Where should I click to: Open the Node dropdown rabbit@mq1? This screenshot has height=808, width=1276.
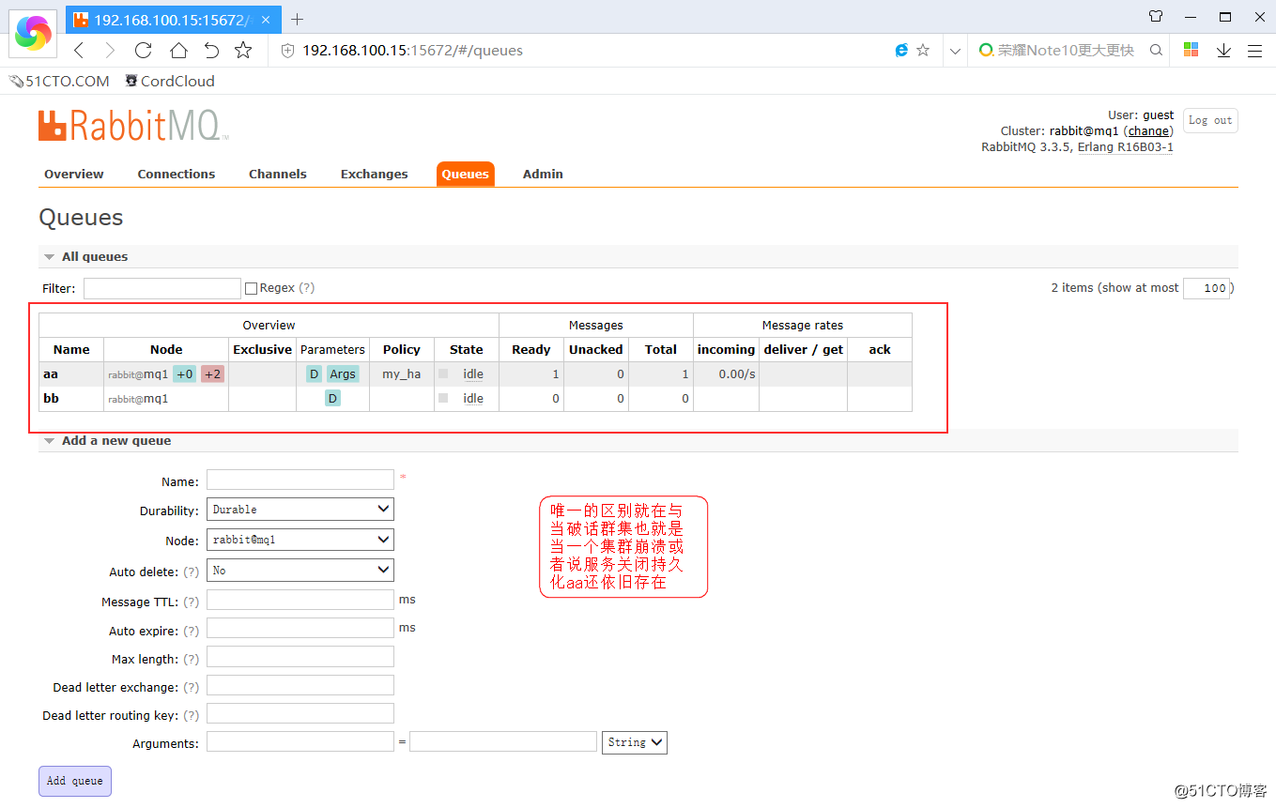(300, 540)
